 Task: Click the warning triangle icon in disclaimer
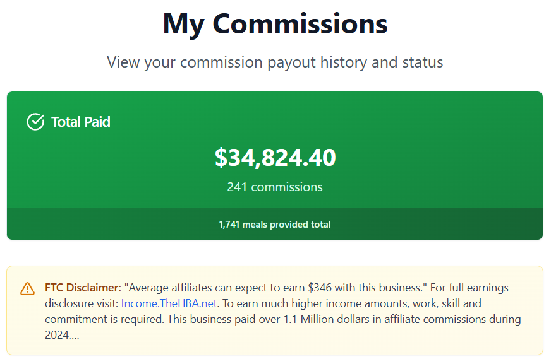28,288
